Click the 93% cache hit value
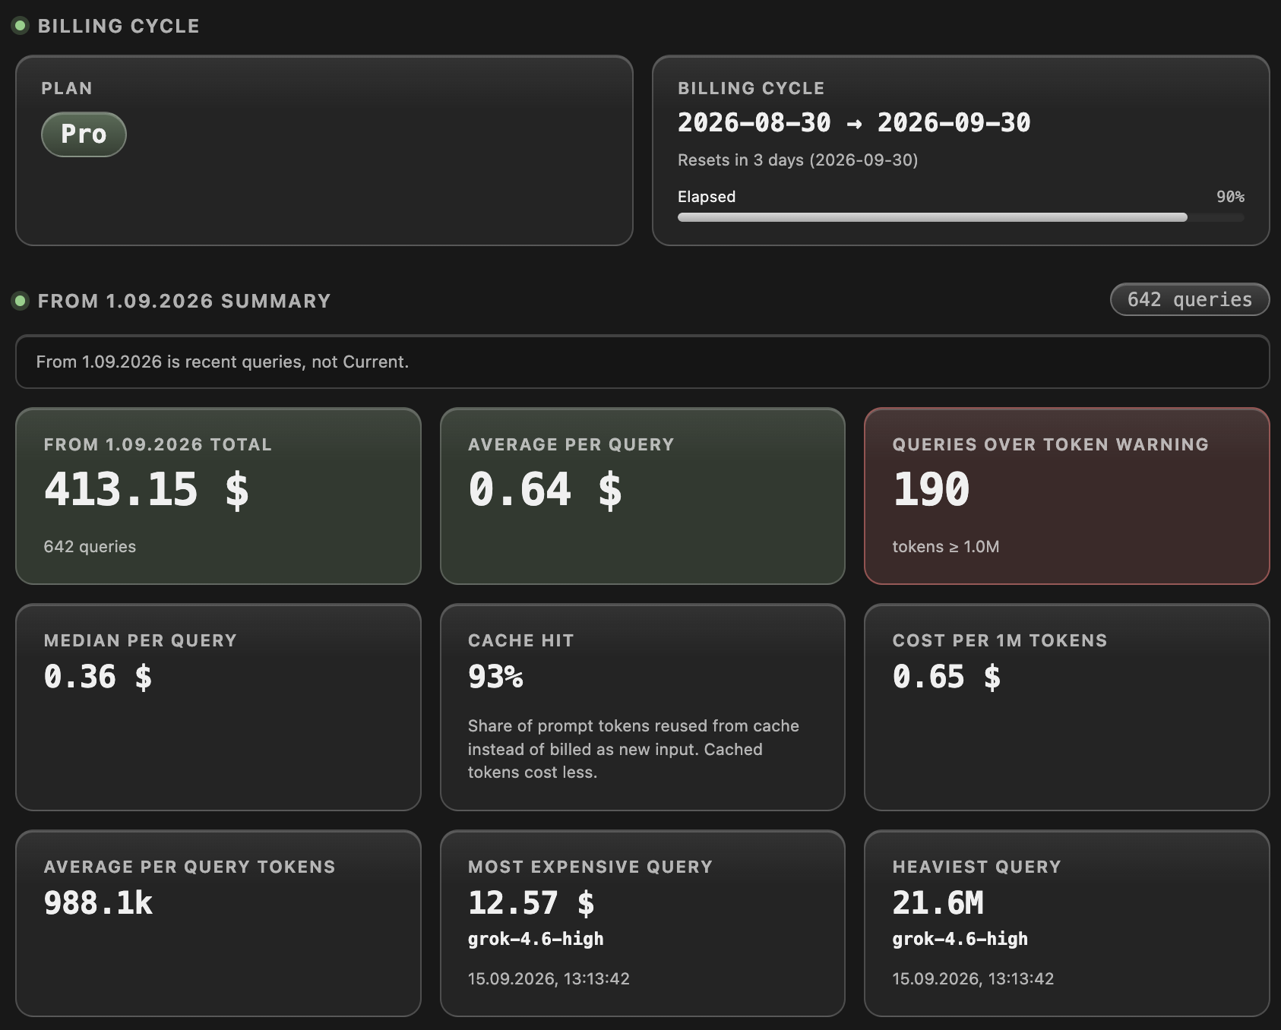 pos(495,677)
